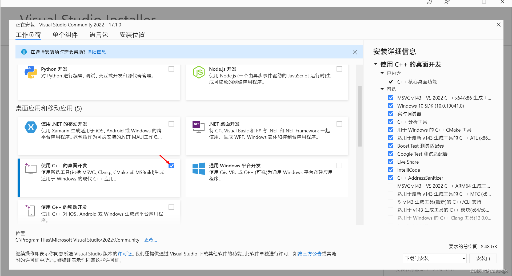Click the C++ desktop development monitor icon
The height and width of the screenshot is (276, 512).
(x=31, y=169)
